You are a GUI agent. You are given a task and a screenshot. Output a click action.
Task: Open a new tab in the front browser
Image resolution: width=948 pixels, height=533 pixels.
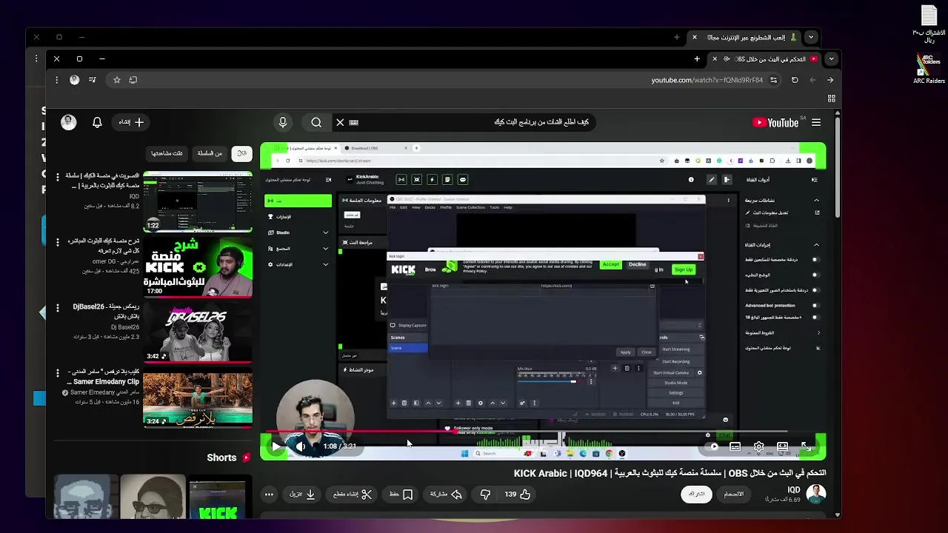(x=697, y=58)
